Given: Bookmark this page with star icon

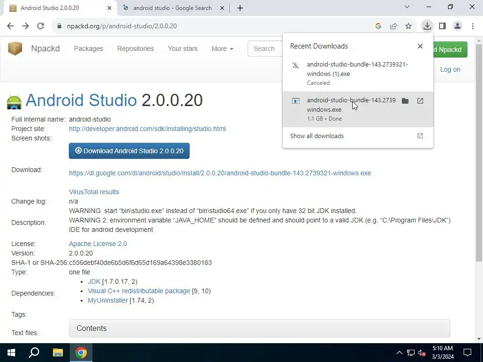Looking at the screenshot, I should [408, 26].
